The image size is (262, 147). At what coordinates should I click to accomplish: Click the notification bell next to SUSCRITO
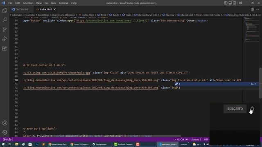pyautogui.click(x=252, y=109)
